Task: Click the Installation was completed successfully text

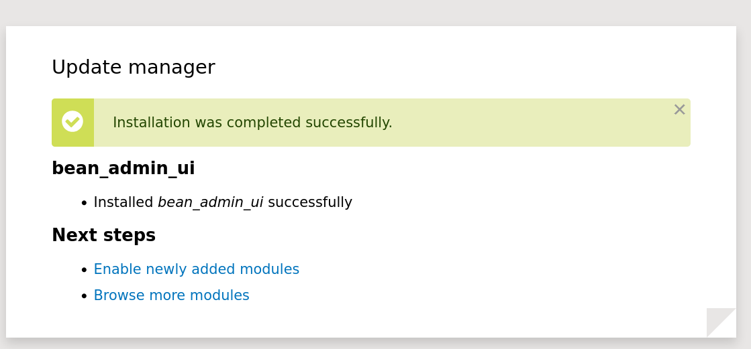Action: (252, 123)
